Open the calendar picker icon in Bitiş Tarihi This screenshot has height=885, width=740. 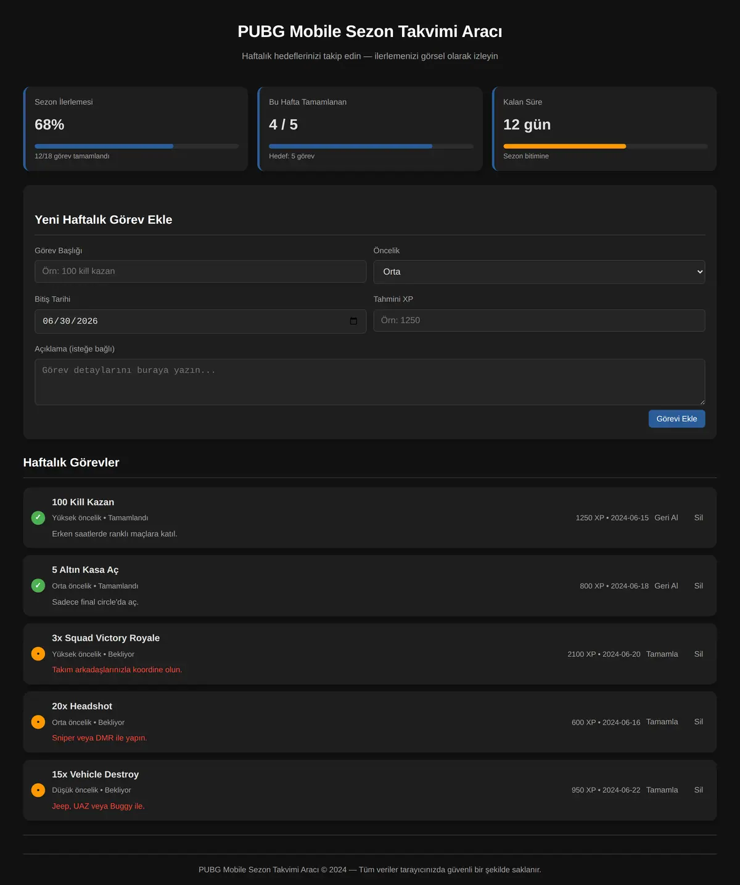353,321
